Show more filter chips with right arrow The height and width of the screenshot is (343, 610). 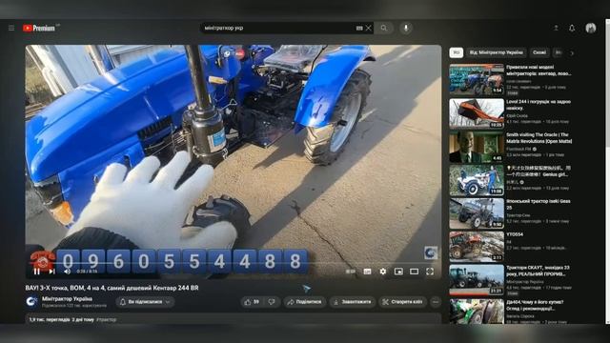(x=572, y=53)
